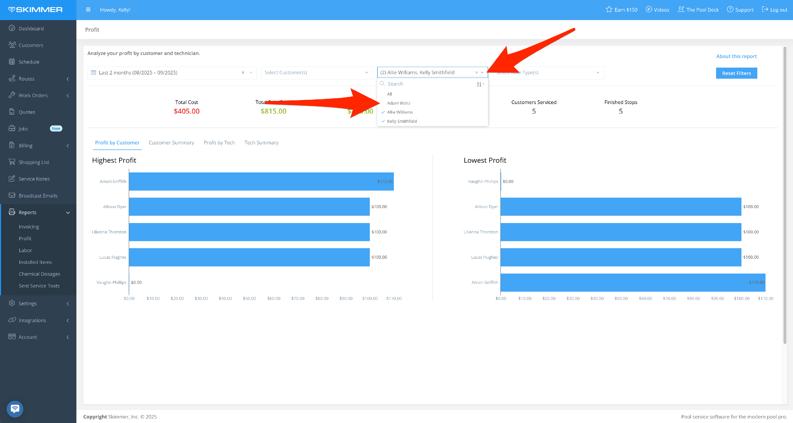Screen dimensions: 793x423
Task: Open the About this report link
Action: (x=736, y=56)
